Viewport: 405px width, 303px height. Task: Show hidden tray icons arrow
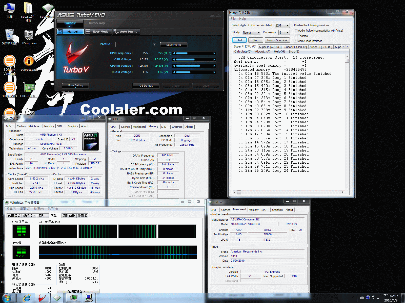point(378,298)
